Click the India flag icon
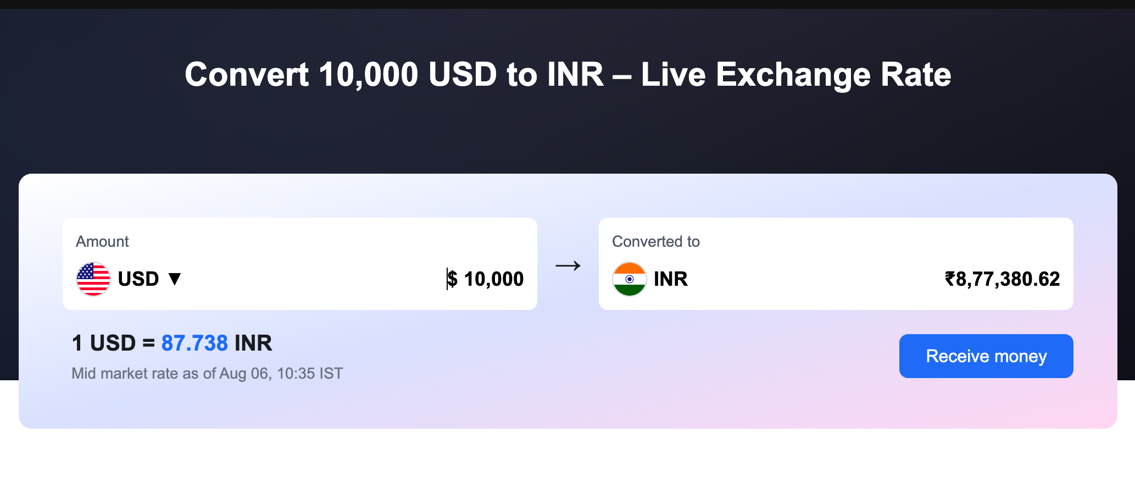 pos(629,279)
